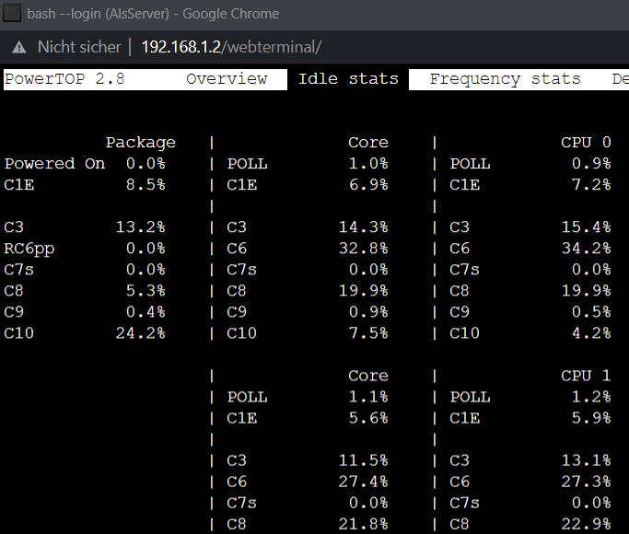
Task: Click the Package column header
Action: click(140, 143)
